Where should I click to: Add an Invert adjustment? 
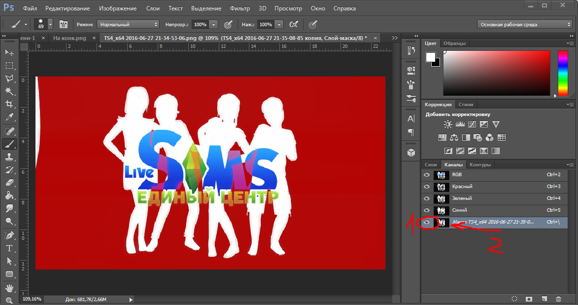[x=448, y=151]
